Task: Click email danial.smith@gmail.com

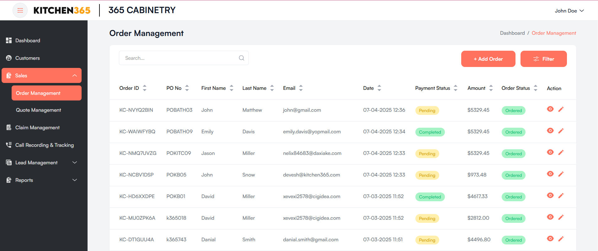Action: (311, 239)
